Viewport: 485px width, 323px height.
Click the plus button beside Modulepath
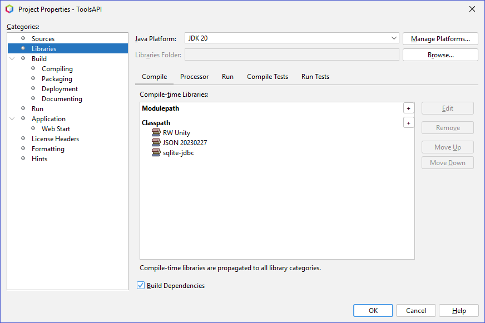pos(408,108)
